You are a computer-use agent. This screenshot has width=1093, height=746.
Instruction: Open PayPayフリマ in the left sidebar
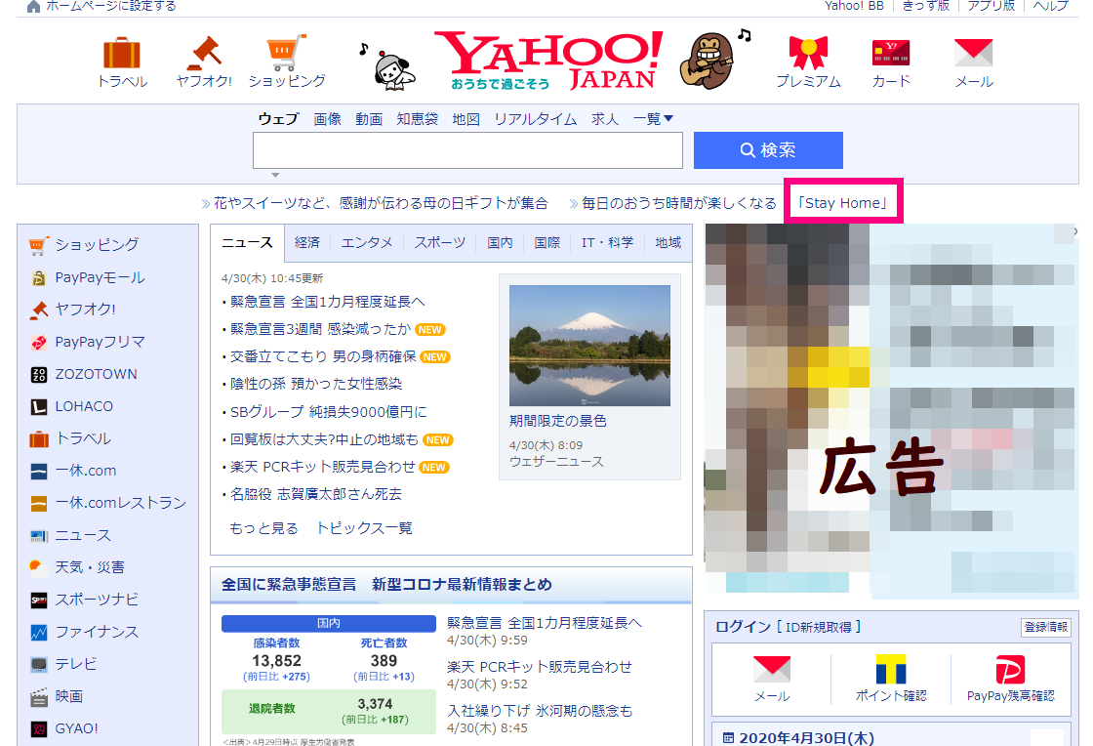(100, 342)
